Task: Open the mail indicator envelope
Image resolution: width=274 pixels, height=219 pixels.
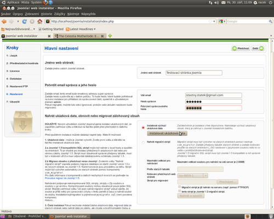Action: [x=223, y=3]
